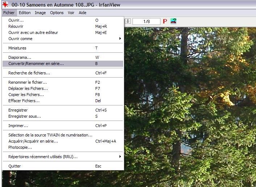The height and width of the screenshot is (187, 256).
Task: Expand Répertoires récemment utilisés (RRU)... submenu
Action: pos(63,157)
